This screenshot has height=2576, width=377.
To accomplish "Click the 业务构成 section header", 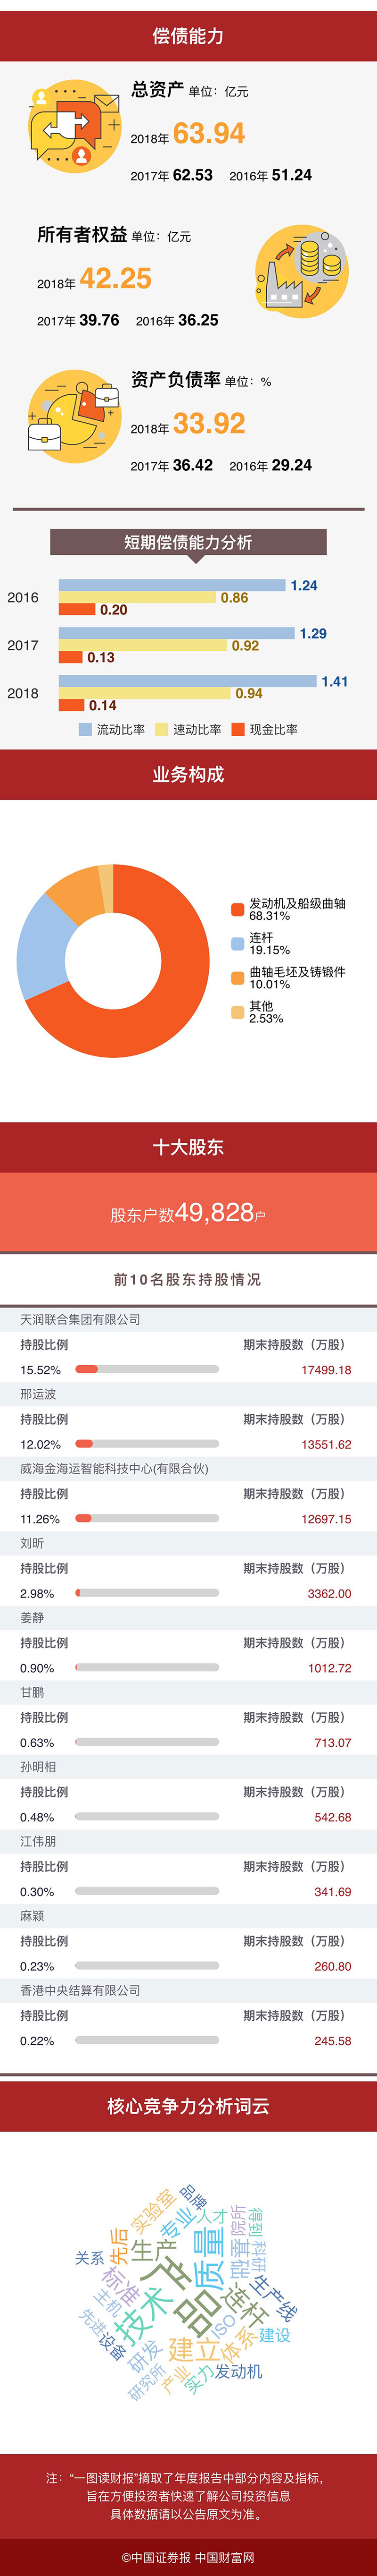I will [x=188, y=774].
